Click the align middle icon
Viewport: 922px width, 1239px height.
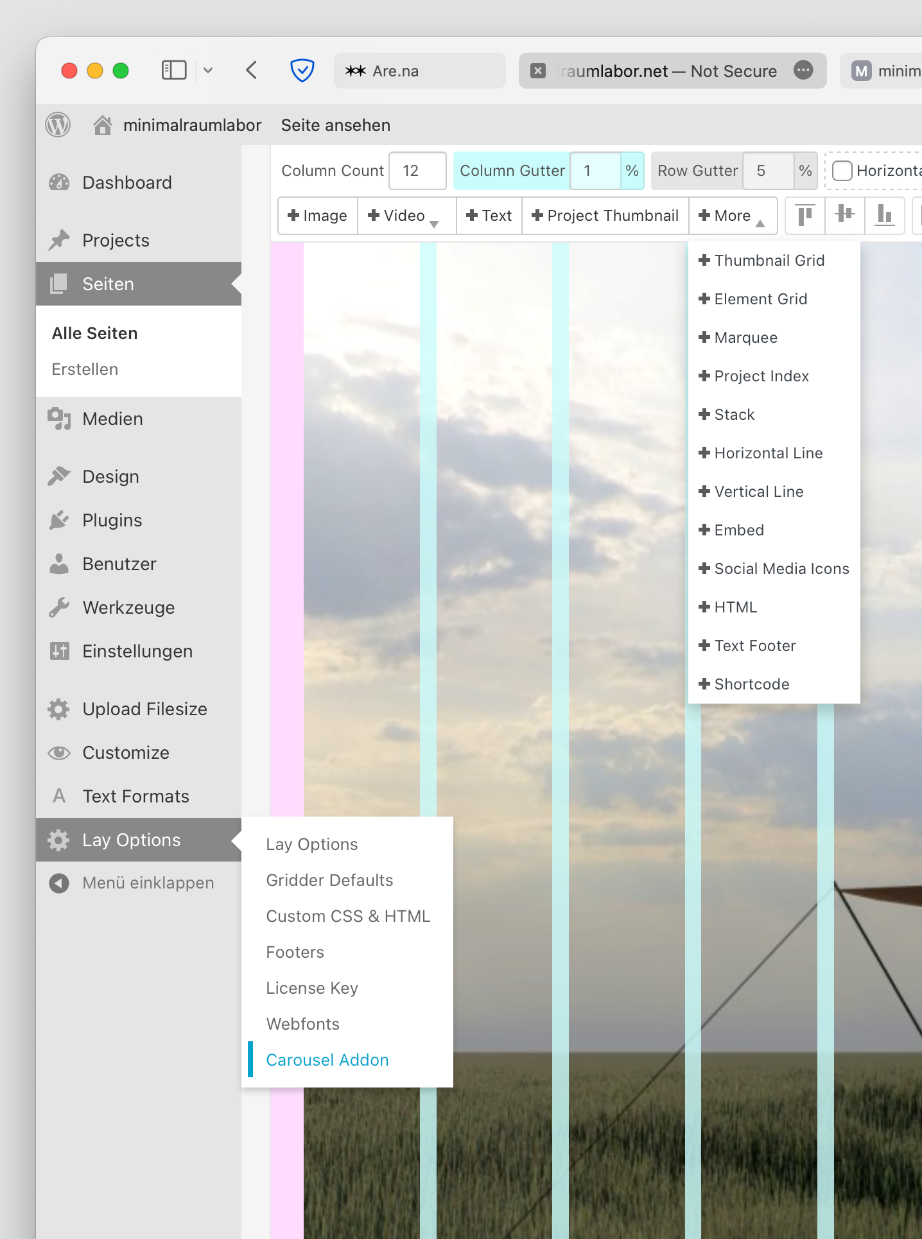point(844,215)
